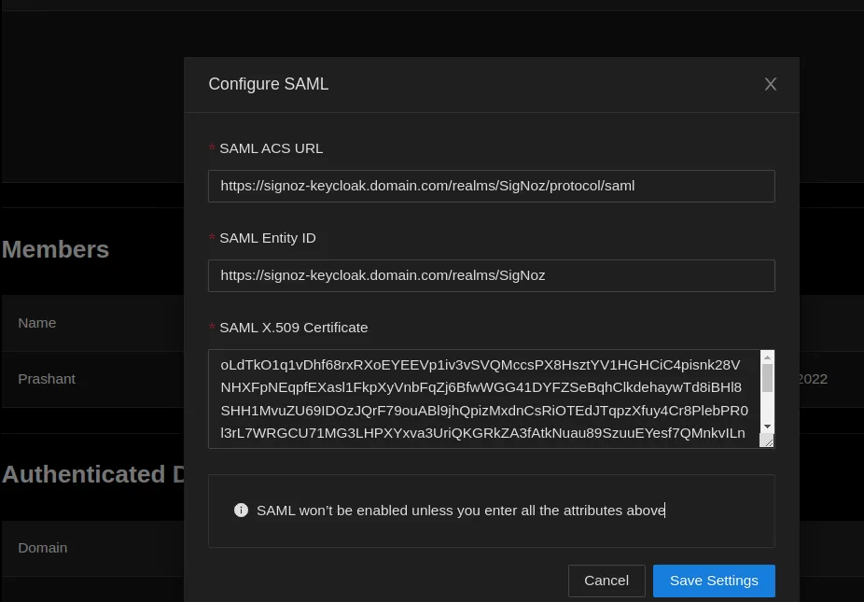The width and height of the screenshot is (864, 602).
Task: Click the textarea resize handle corner
Action: click(767, 440)
